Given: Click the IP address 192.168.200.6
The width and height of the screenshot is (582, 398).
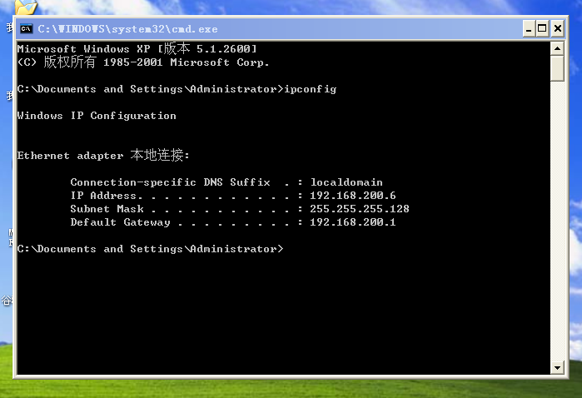Looking at the screenshot, I should pyautogui.click(x=353, y=196).
